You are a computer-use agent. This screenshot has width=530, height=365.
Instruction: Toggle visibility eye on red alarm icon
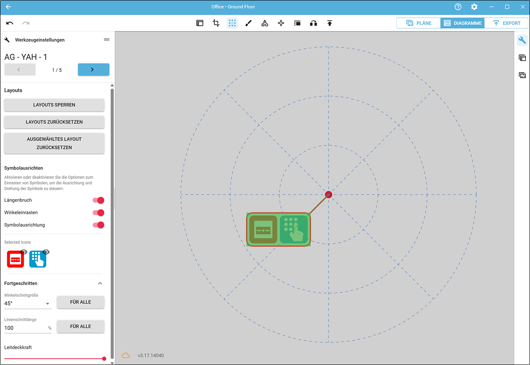23,252
